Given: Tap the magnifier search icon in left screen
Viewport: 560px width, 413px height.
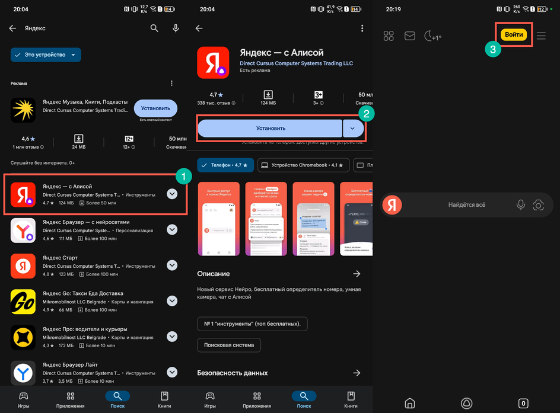Looking at the screenshot, I should (154, 28).
